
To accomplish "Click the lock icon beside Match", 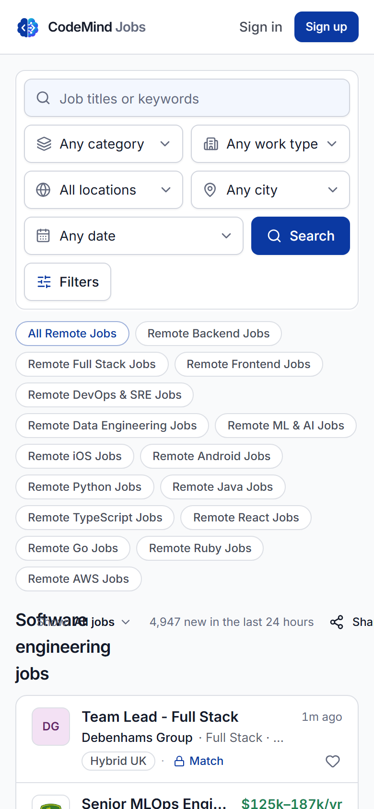I will click(x=179, y=761).
